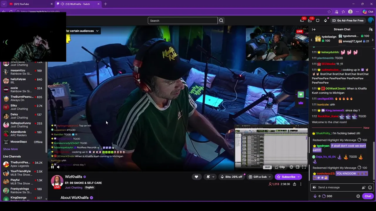Open a new browser tab

pyautogui.click(x=105, y=4)
